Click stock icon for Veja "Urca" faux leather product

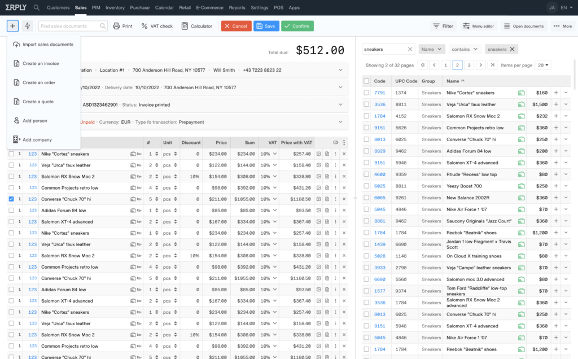tap(521, 104)
